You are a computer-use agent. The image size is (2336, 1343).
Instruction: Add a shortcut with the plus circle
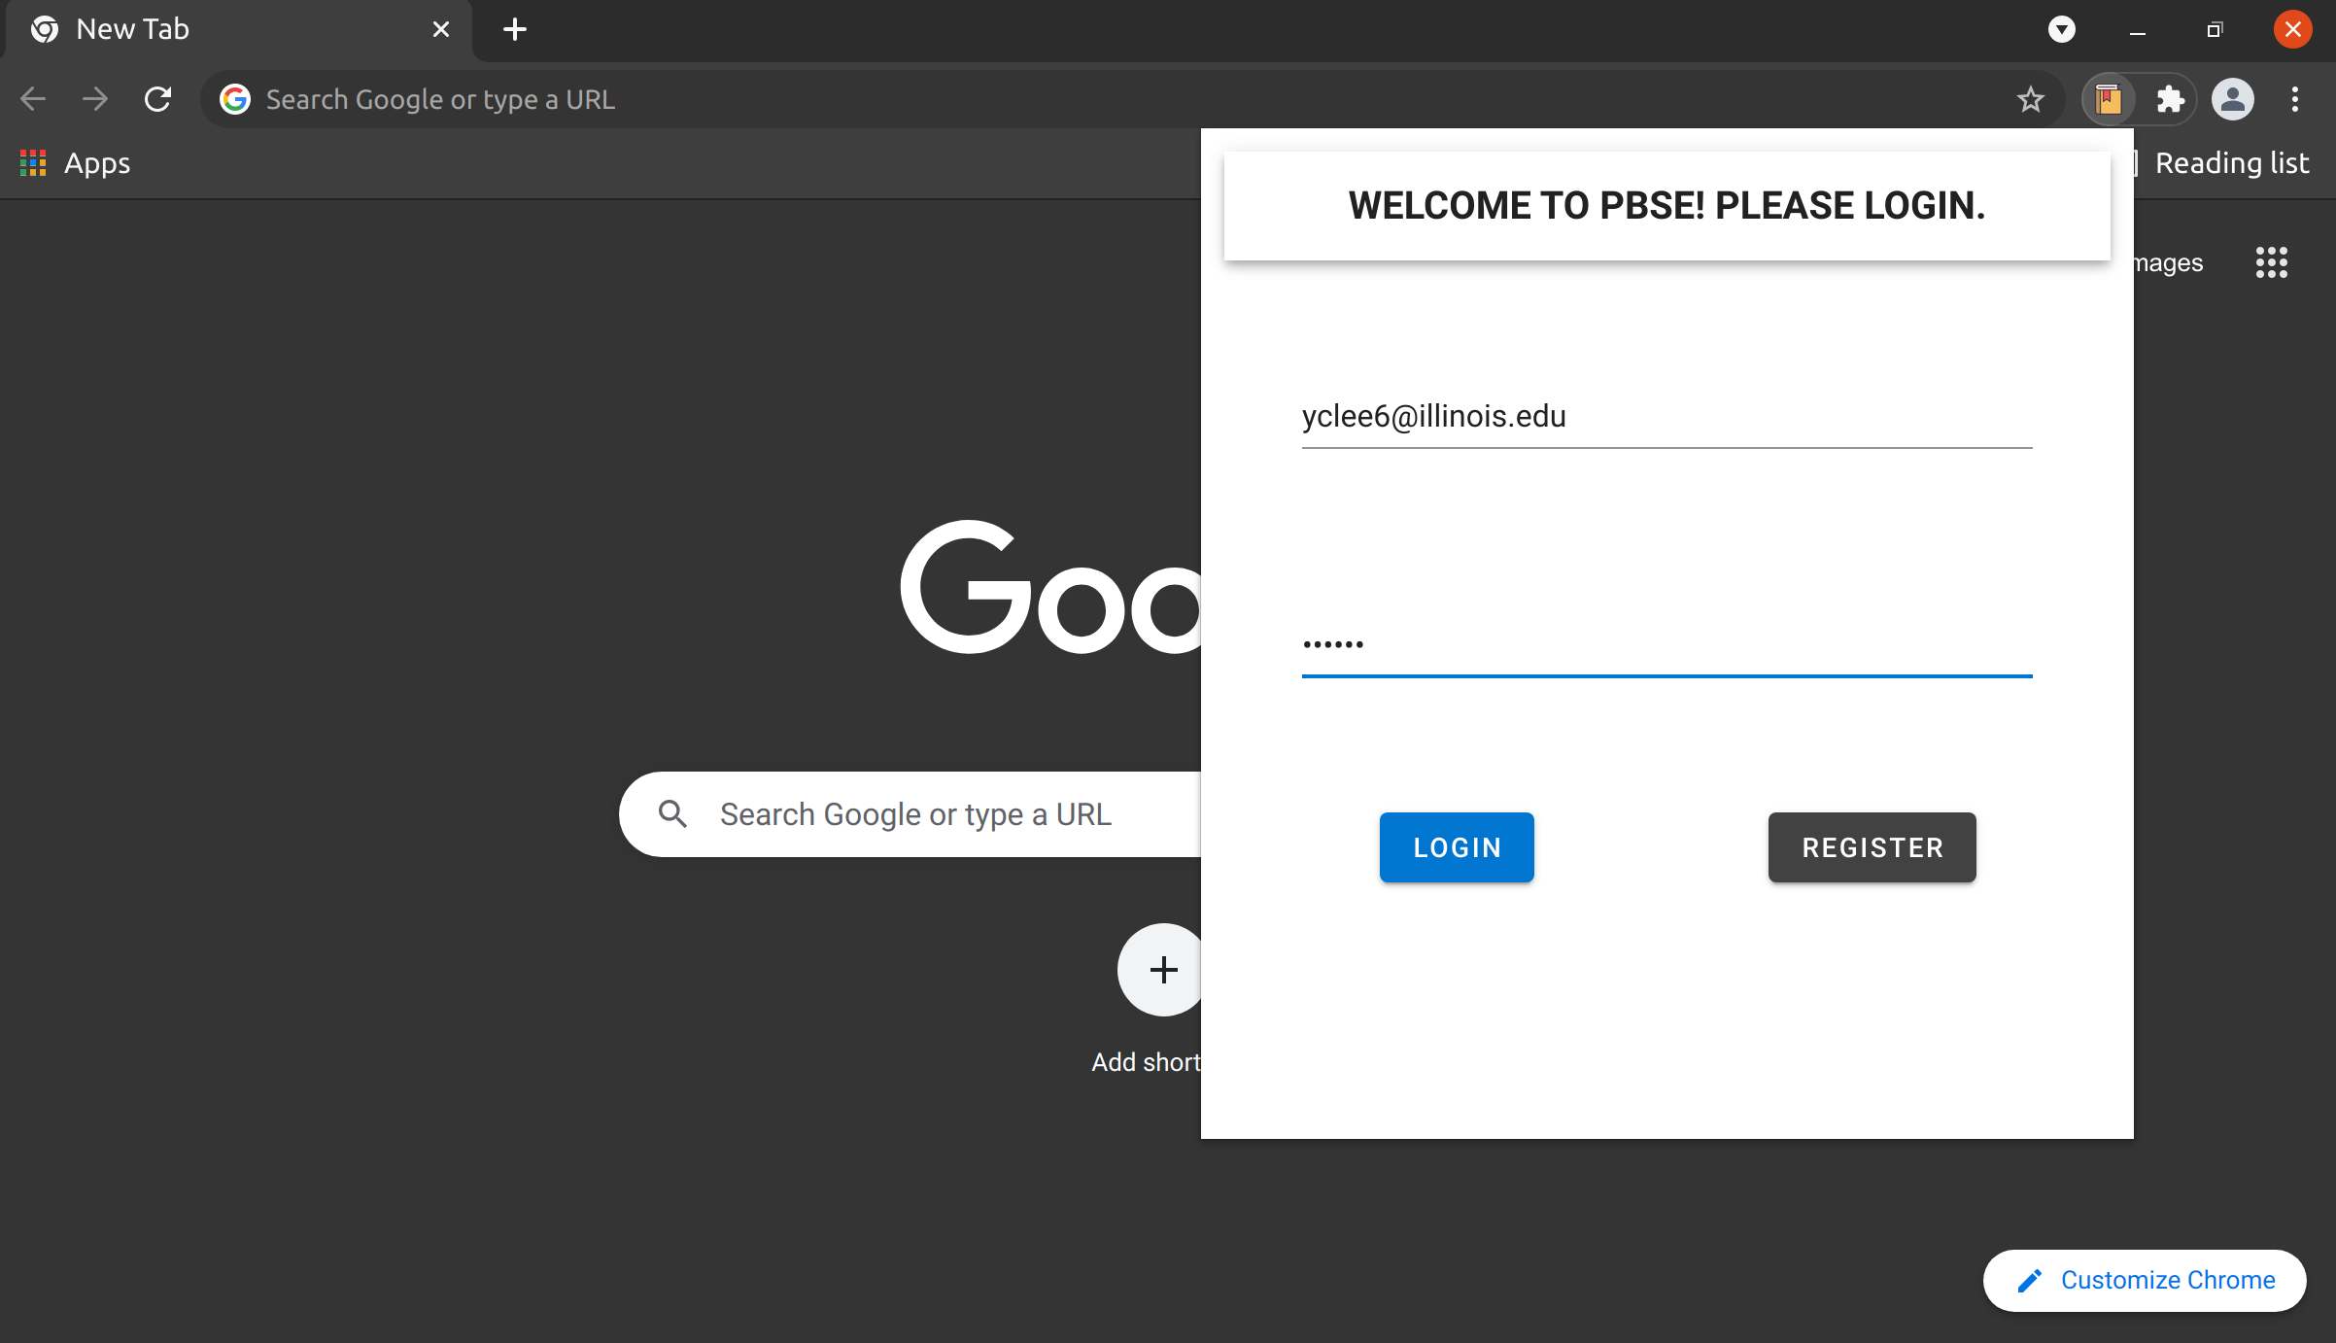click(1161, 970)
